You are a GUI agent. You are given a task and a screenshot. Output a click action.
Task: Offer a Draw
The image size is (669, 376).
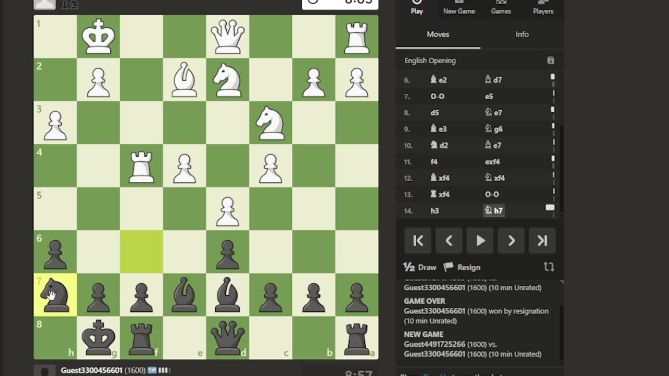(420, 267)
